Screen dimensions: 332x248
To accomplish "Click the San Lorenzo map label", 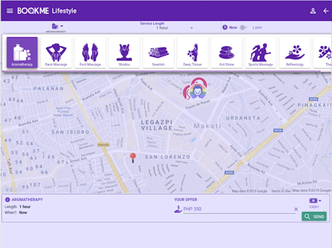I will click(x=168, y=157).
